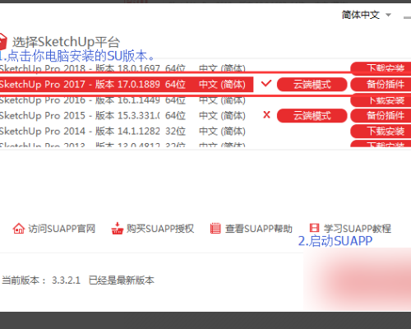Click 下载安装 for SketchUp Pro 2016
This screenshot has width=411, height=329.
(381, 100)
